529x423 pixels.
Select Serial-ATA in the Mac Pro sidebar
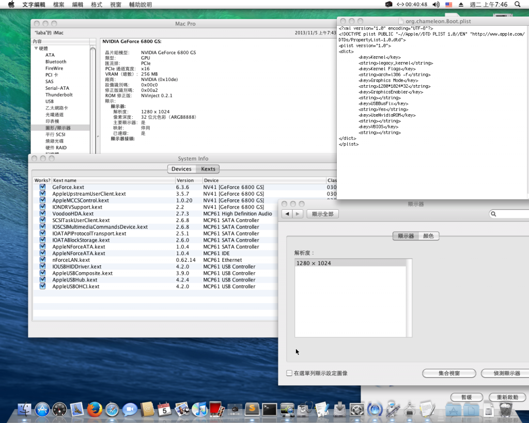point(57,88)
